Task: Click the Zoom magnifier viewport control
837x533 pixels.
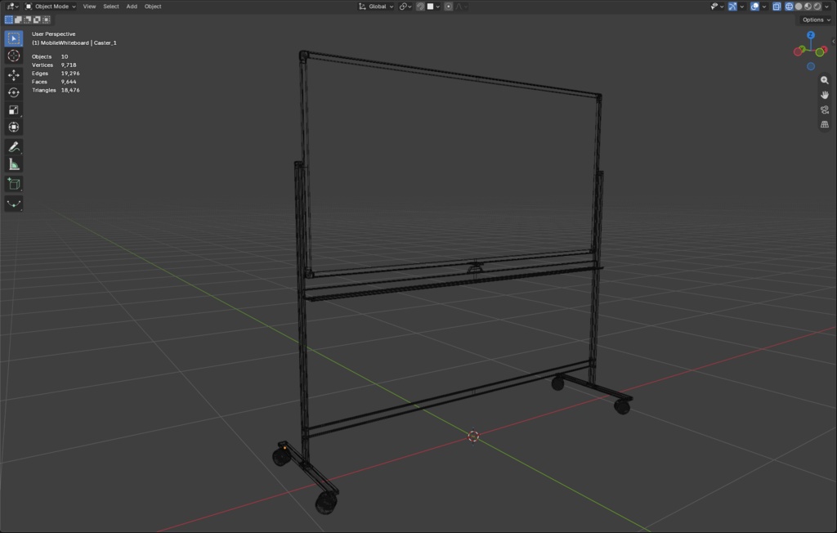Action: click(x=825, y=80)
